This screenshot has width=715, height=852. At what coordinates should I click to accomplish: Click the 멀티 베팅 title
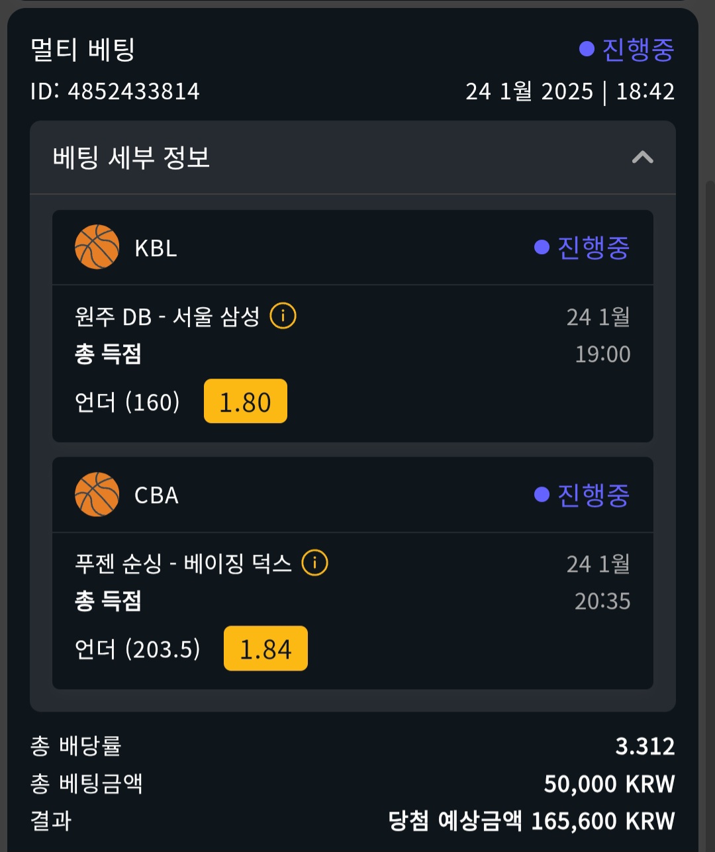click(83, 50)
